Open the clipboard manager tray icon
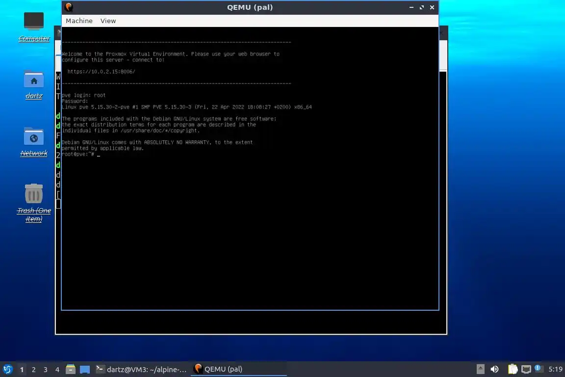The image size is (565, 377). [513, 369]
